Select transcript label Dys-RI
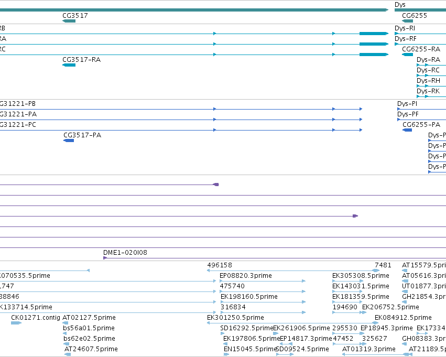The width and height of the screenshot is (446, 357). (405, 28)
